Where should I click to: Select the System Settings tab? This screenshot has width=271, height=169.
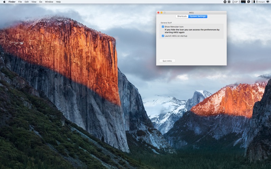[198, 16]
